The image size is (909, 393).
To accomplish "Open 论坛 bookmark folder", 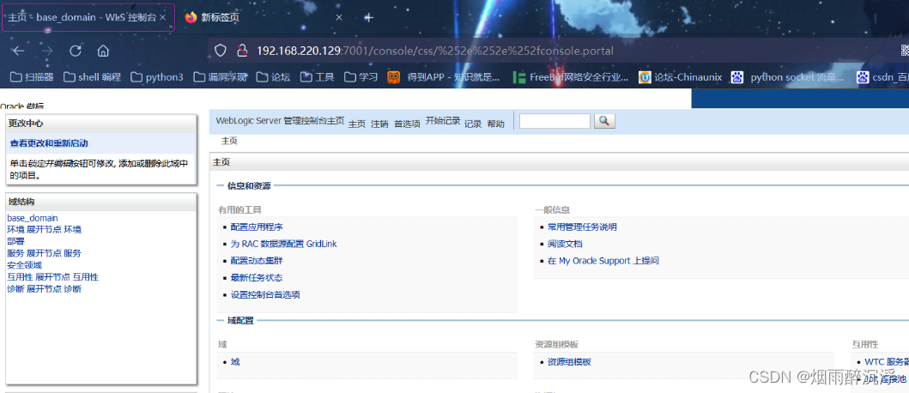I will click(x=273, y=77).
